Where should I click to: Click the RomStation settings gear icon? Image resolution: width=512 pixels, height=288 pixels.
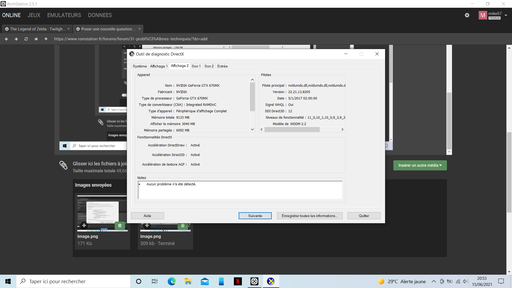coord(467,15)
